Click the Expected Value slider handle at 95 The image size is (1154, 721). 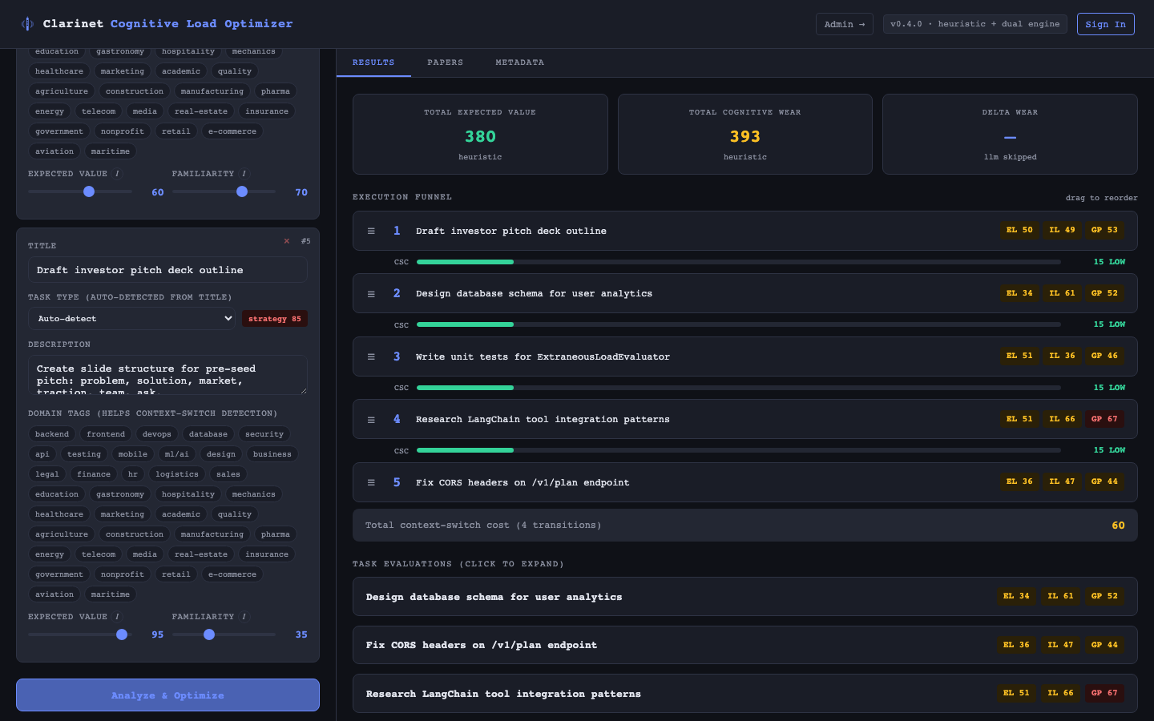pyautogui.click(x=121, y=634)
